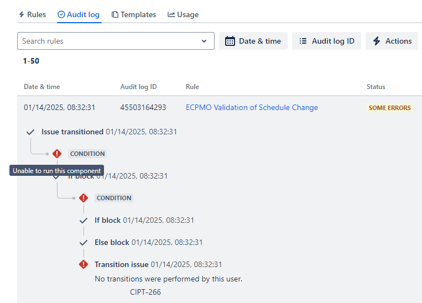Viewport: 422px width, 303px height.
Task: Click the 1-50 results range text
Action: (31, 61)
